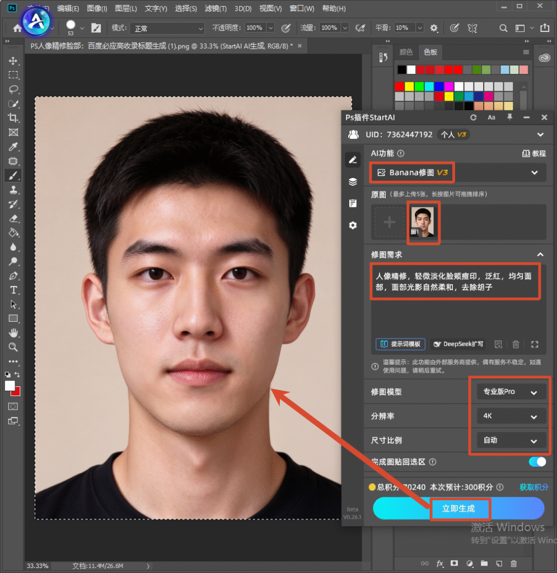Open brush smoothing options gear
The image size is (557, 573).
[x=434, y=28]
